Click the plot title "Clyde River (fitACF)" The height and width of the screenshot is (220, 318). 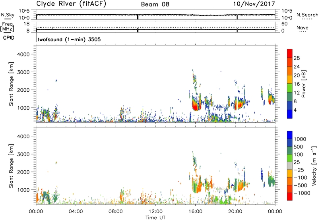coord(71,4)
